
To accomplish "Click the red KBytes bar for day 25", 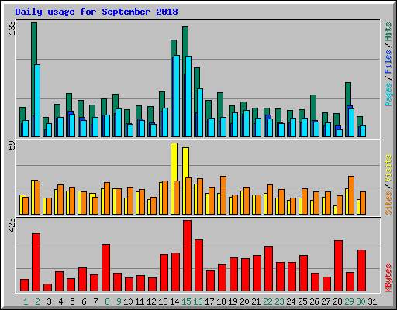I will [303, 274].
